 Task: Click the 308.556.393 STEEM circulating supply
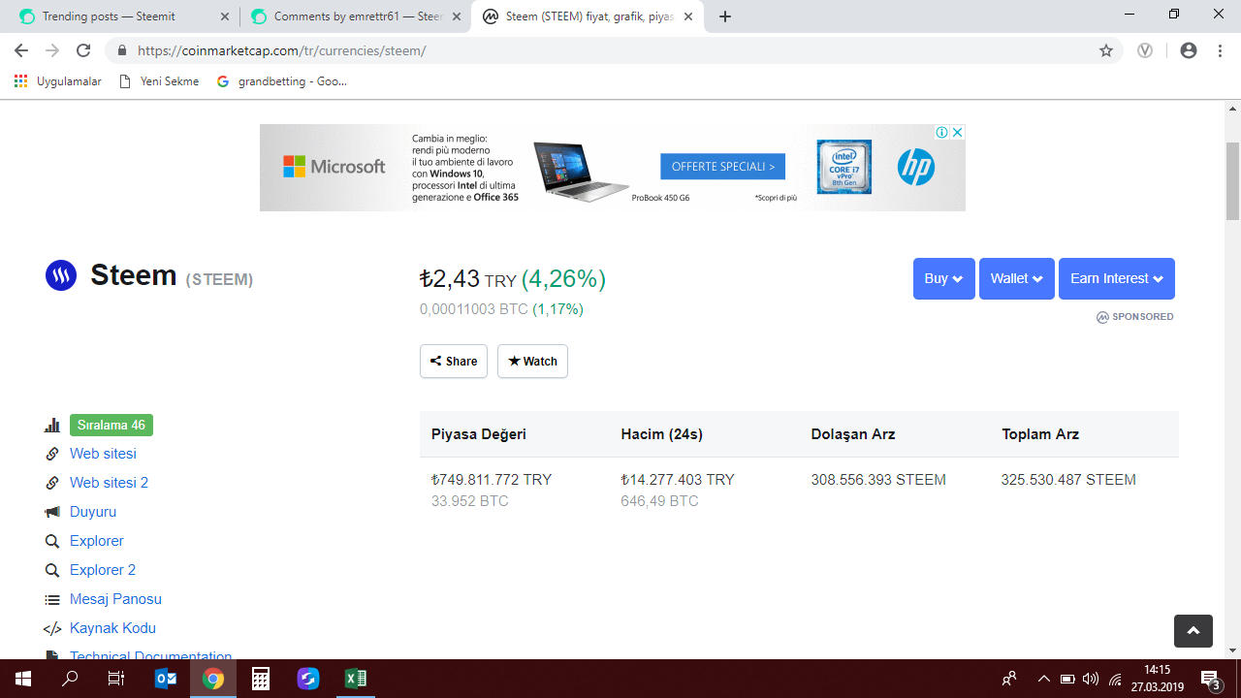tap(878, 480)
